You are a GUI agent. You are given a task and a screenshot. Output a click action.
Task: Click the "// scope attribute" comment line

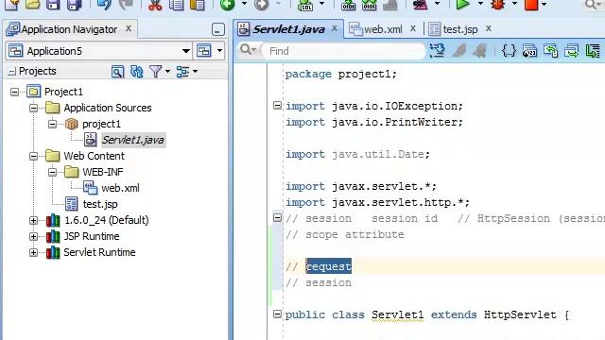coord(345,234)
